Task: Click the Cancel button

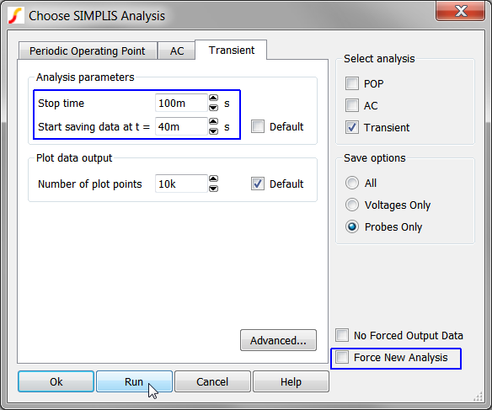Action: 212,381
